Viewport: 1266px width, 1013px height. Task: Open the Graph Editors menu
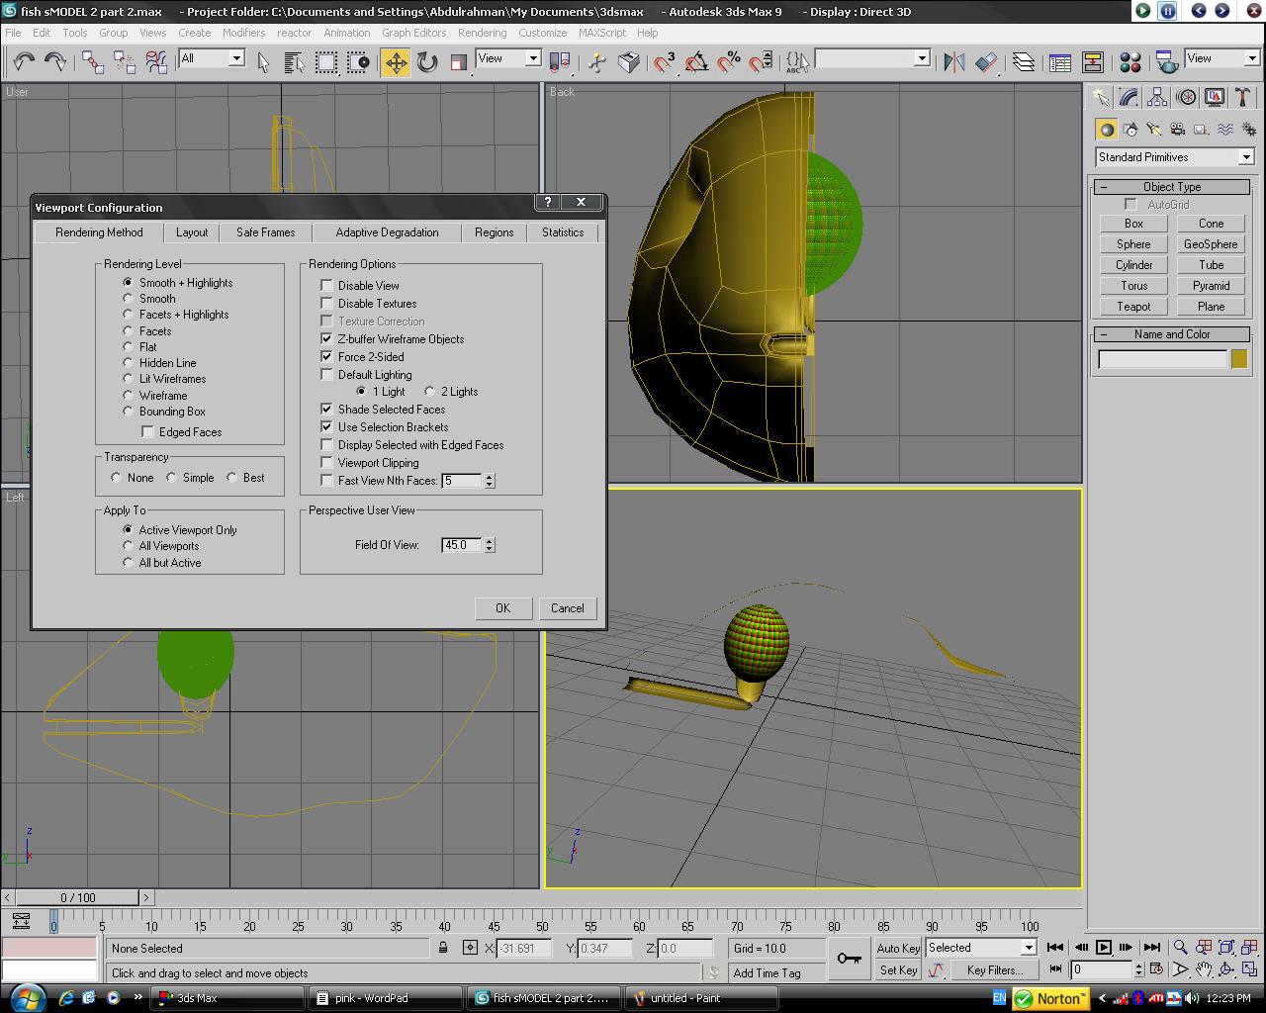click(413, 33)
